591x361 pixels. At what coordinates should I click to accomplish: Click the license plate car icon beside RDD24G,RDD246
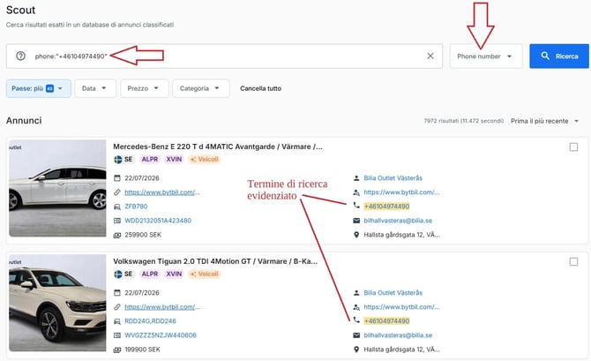click(x=117, y=321)
